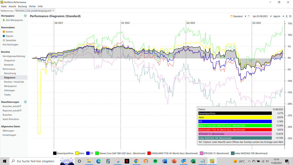This screenshot has width=293, height=165.
Task: Open chart settings gear icon
Action: pyautogui.click(x=290, y=16)
